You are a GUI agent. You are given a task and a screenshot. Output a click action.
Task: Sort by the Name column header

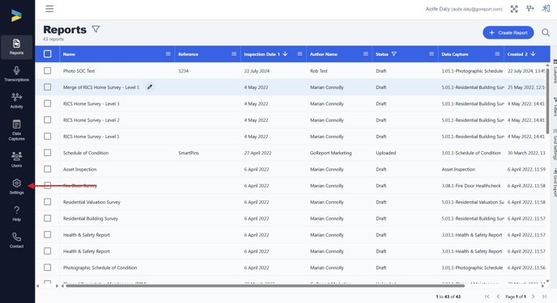(x=69, y=54)
